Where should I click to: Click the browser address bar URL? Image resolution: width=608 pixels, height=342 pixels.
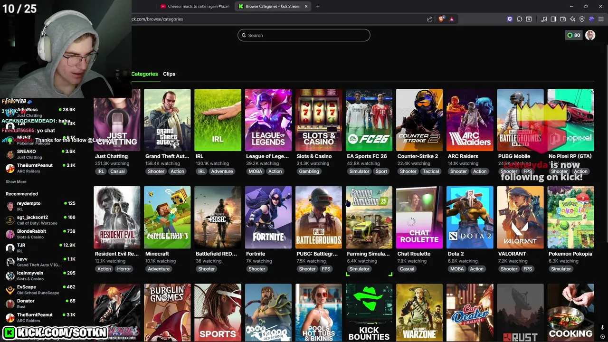coord(157,19)
